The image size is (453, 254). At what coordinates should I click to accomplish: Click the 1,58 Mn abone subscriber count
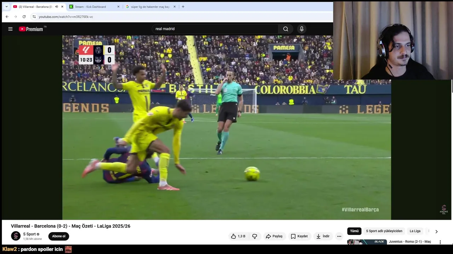[33, 239]
